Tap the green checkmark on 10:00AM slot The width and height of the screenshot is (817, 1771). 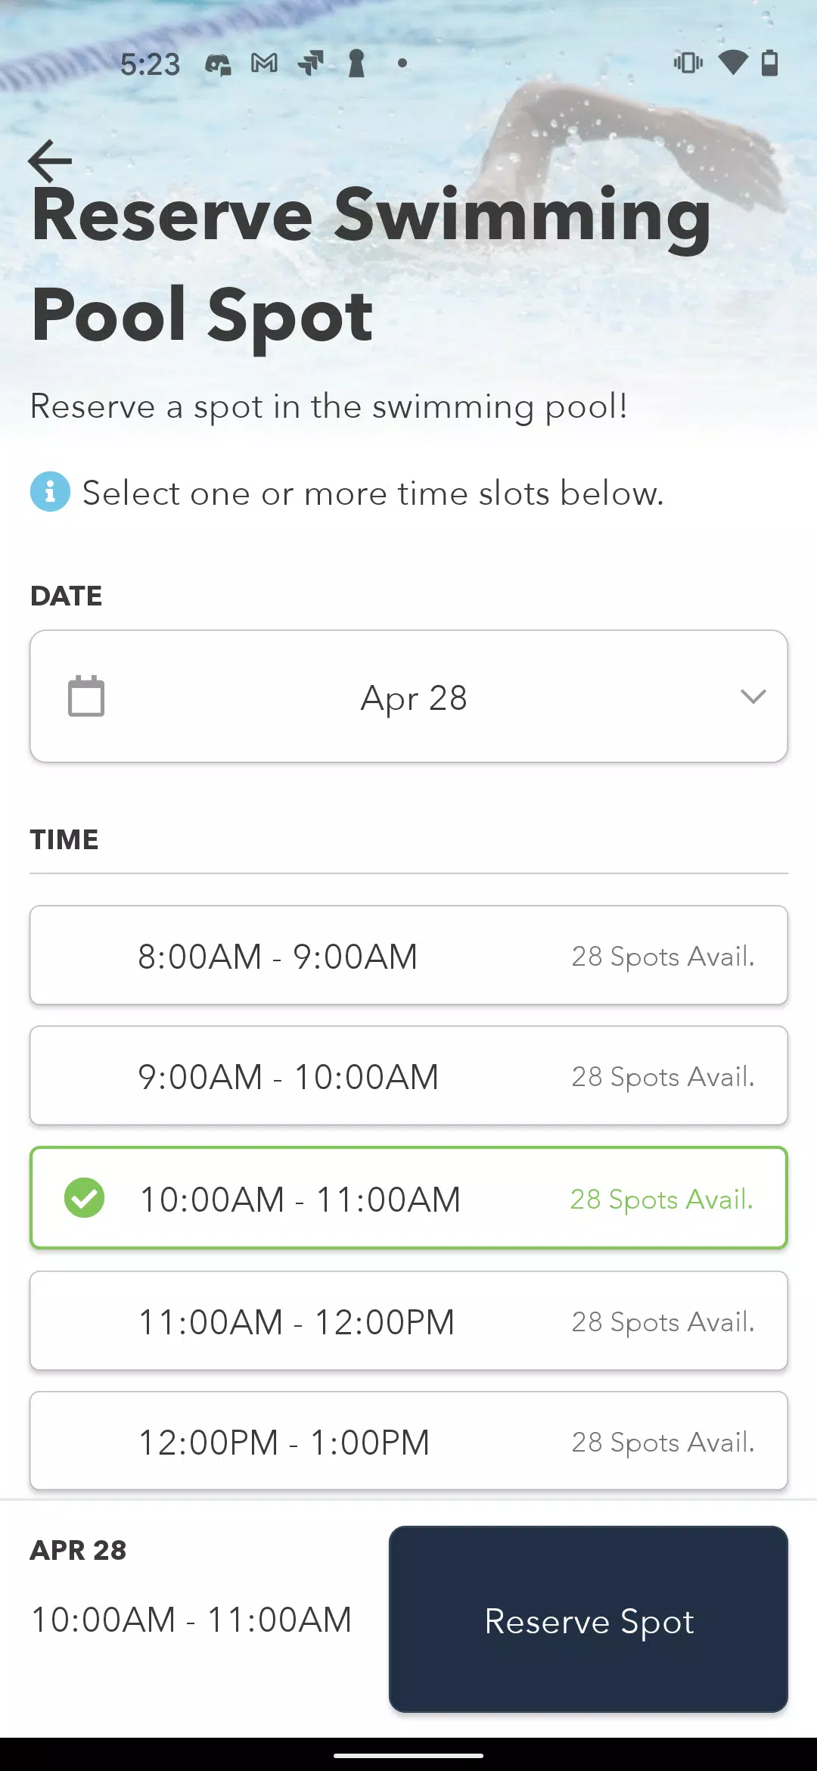pos(84,1198)
